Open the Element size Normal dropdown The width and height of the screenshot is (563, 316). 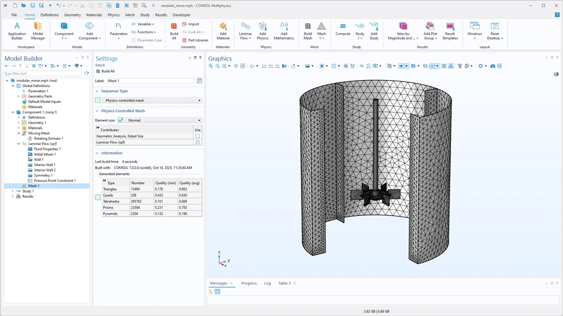164,121
